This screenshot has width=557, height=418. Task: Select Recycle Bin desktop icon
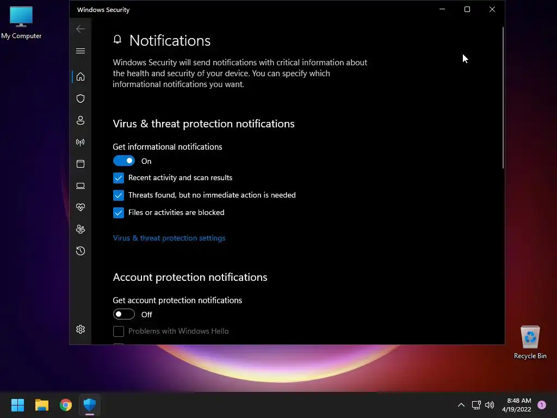[x=530, y=342]
